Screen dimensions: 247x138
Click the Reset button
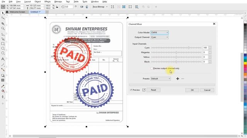coord(154,90)
